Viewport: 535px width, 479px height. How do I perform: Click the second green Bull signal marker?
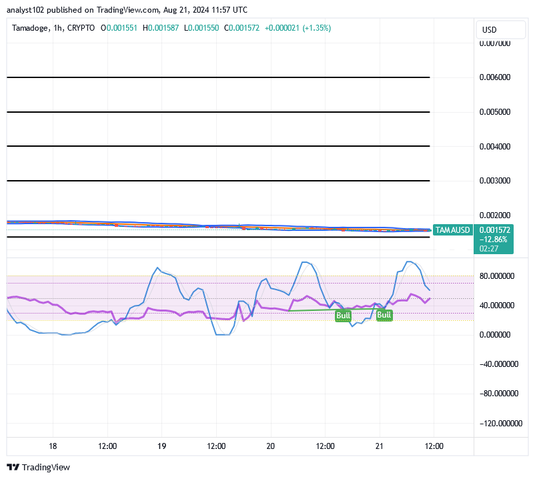[384, 315]
